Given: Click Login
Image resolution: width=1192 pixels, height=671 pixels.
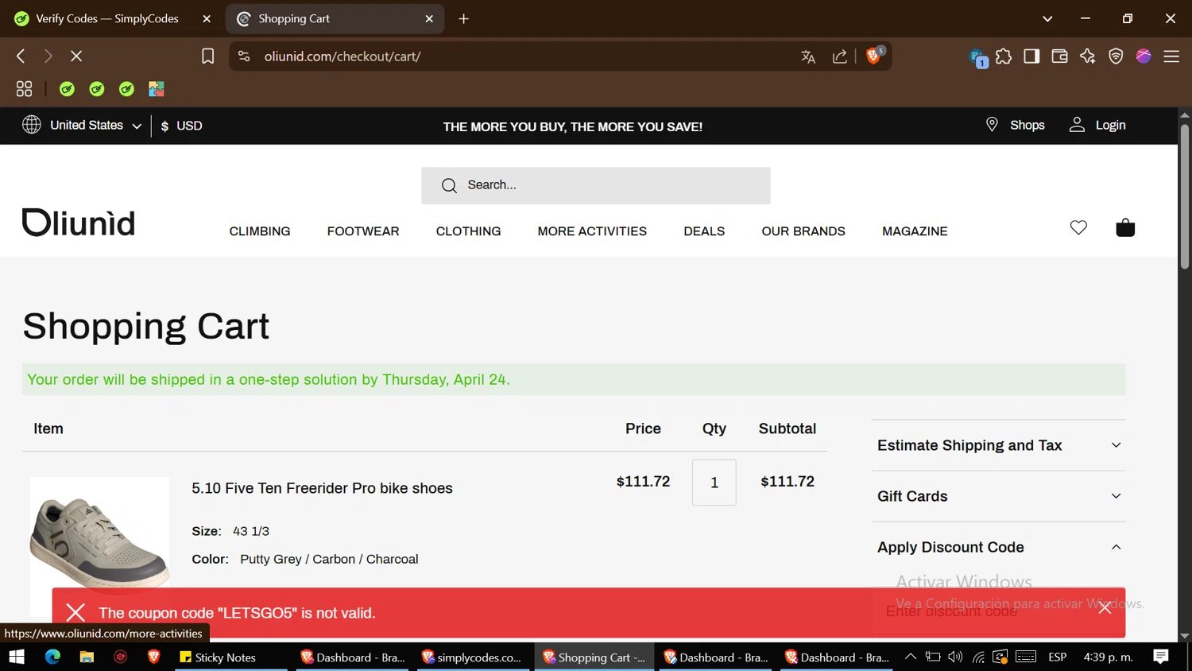Looking at the screenshot, I should (1097, 125).
